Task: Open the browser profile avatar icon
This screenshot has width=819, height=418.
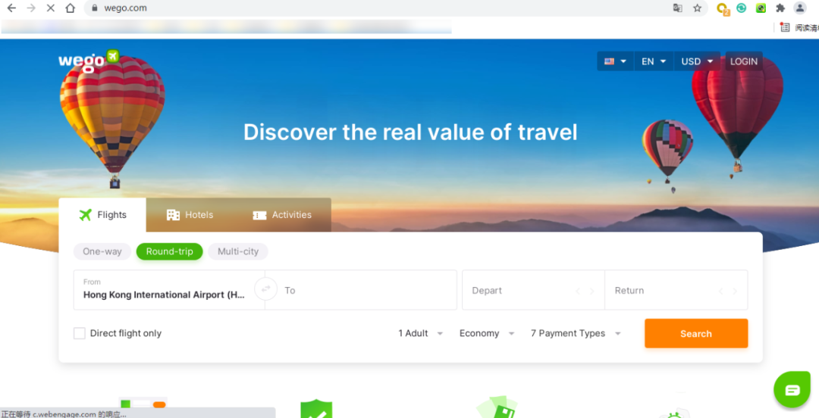Action: coord(800,8)
